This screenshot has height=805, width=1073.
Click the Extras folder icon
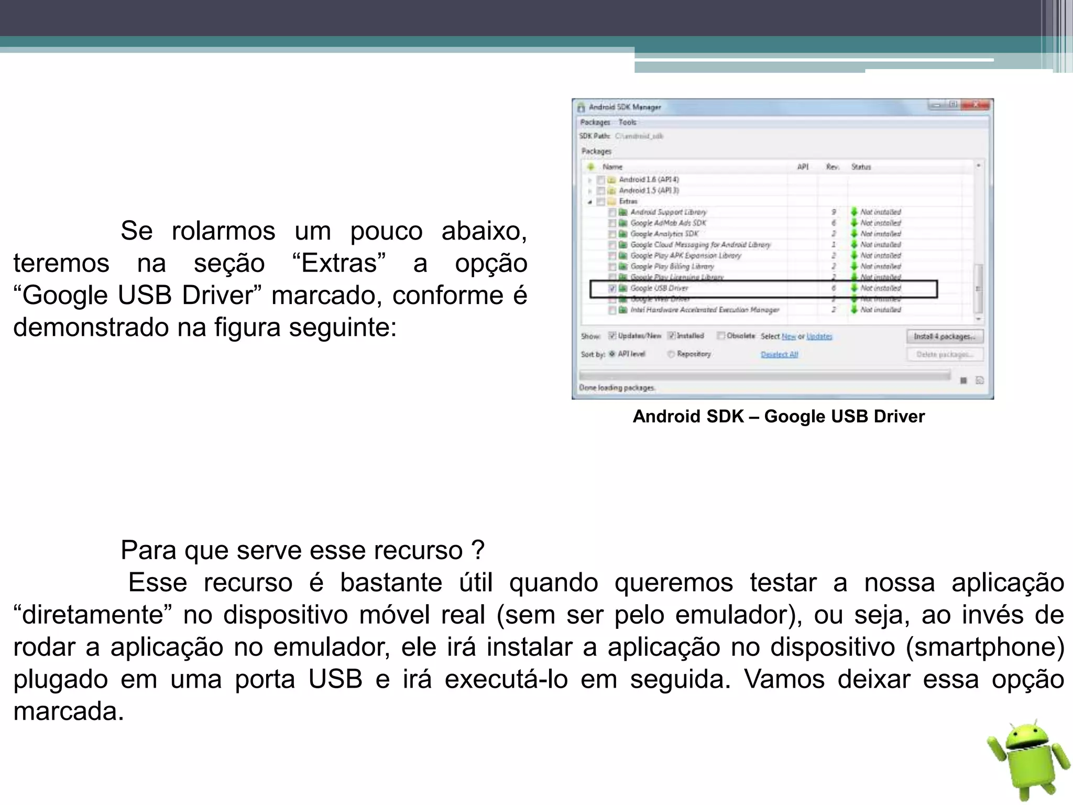tap(611, 202)
